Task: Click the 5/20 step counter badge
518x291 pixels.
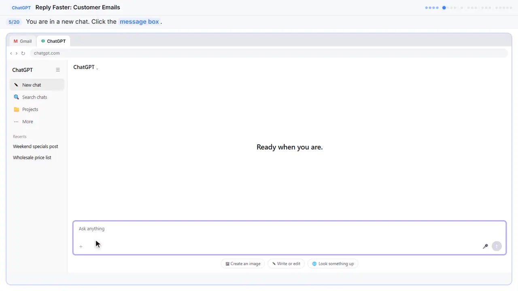Action: (14, 22)
